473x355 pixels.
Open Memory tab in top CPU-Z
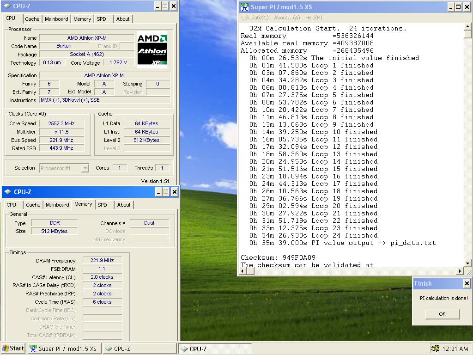coord(82,19)
